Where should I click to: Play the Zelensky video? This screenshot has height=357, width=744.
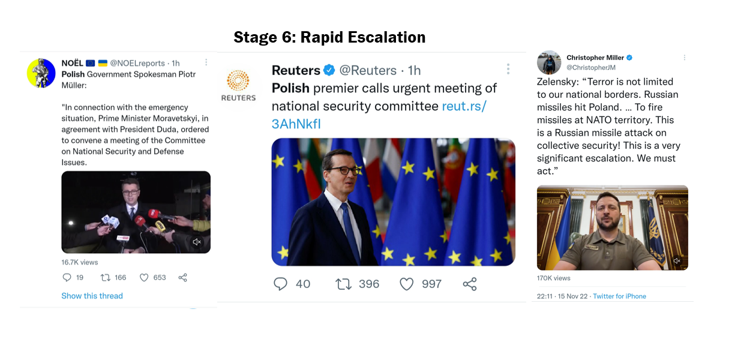coord(612,228)
